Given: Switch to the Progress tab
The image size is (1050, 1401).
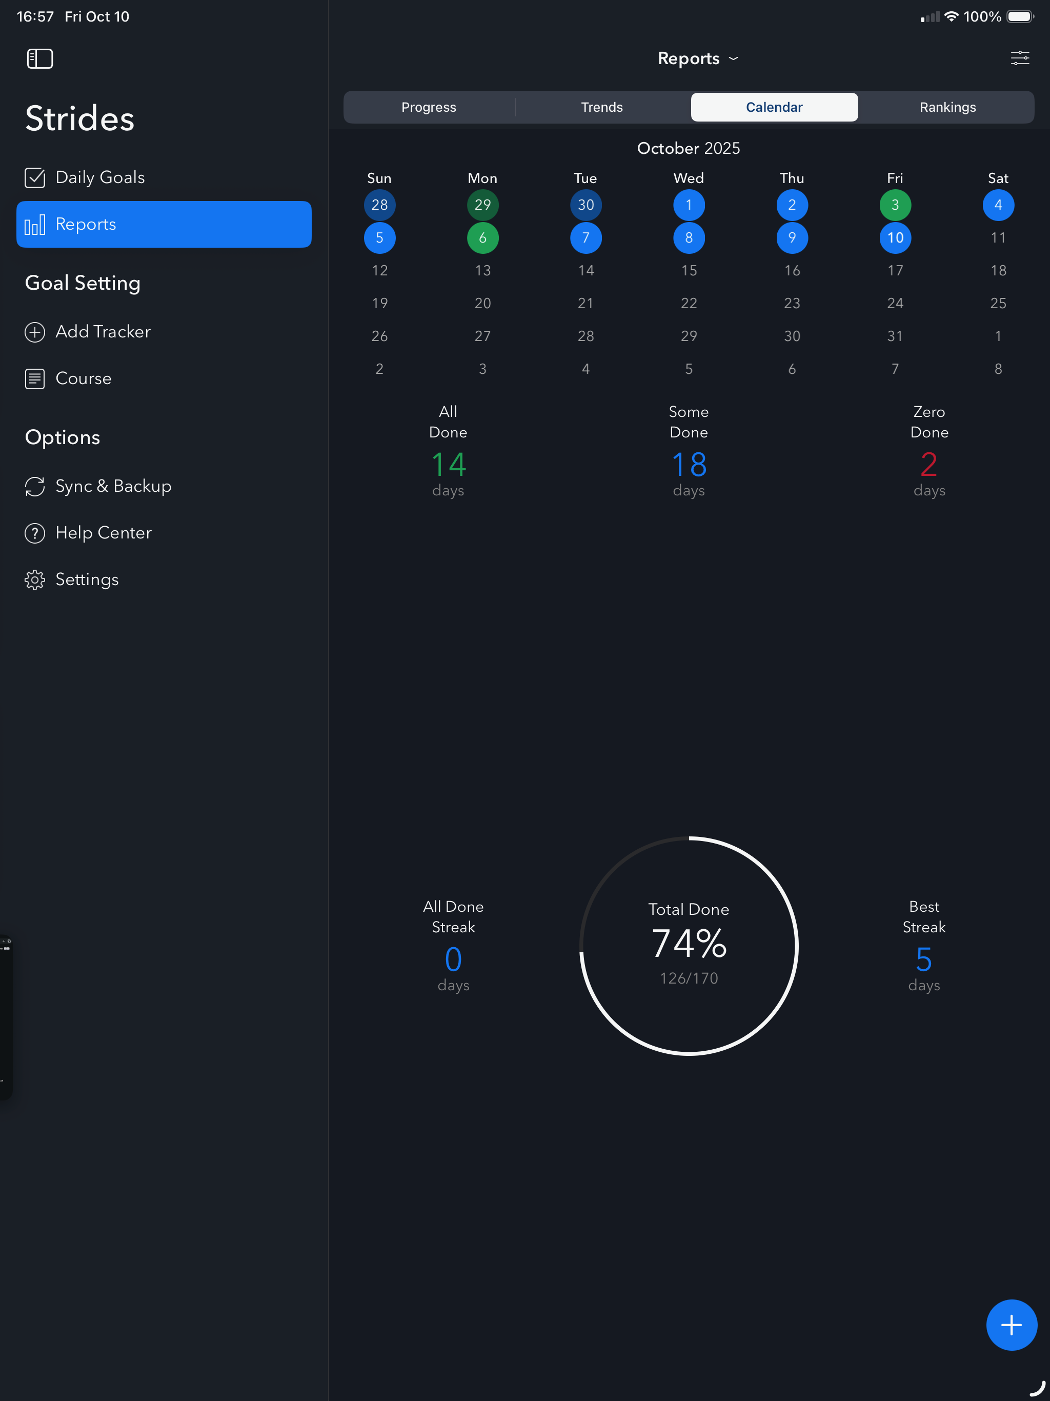Looking at the screenshot, I should click(429, 107).
